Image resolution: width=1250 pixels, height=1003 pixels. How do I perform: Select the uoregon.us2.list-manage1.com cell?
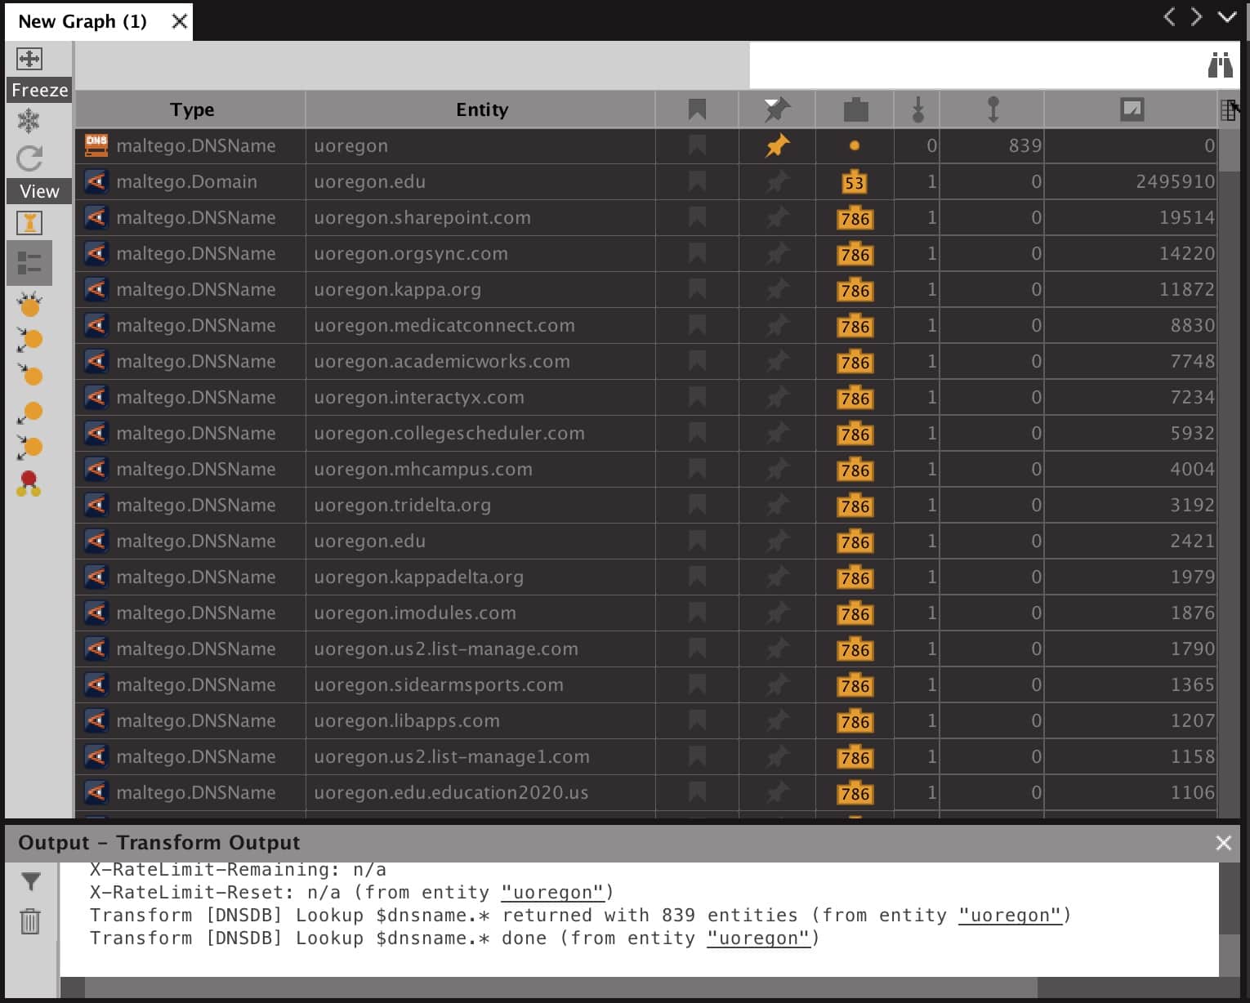[480, 756]
